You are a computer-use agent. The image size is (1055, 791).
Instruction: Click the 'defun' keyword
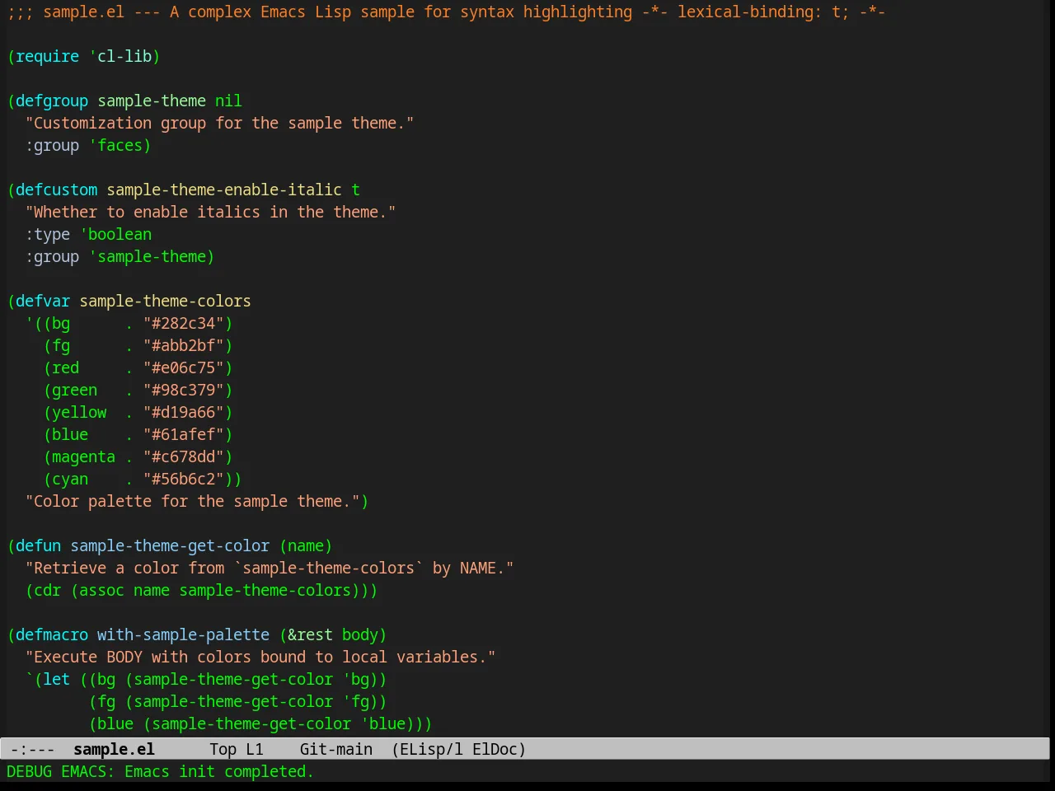39,545
